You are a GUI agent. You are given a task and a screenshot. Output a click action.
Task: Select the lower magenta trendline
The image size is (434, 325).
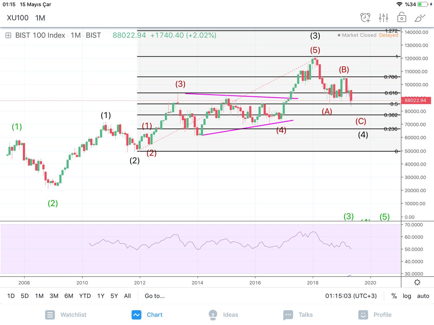tap(248, 127)
